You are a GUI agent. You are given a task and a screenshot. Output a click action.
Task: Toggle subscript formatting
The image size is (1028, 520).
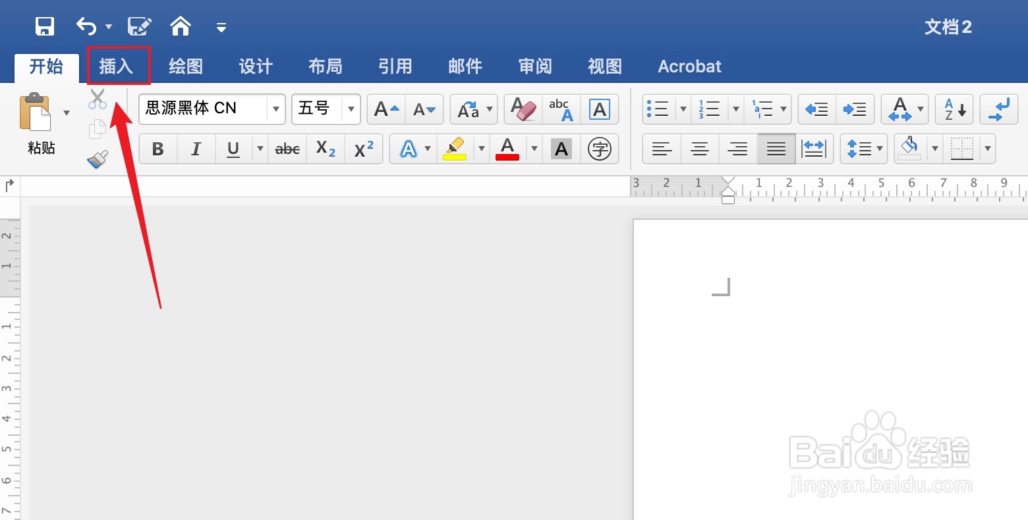click(x=326, y=149)
